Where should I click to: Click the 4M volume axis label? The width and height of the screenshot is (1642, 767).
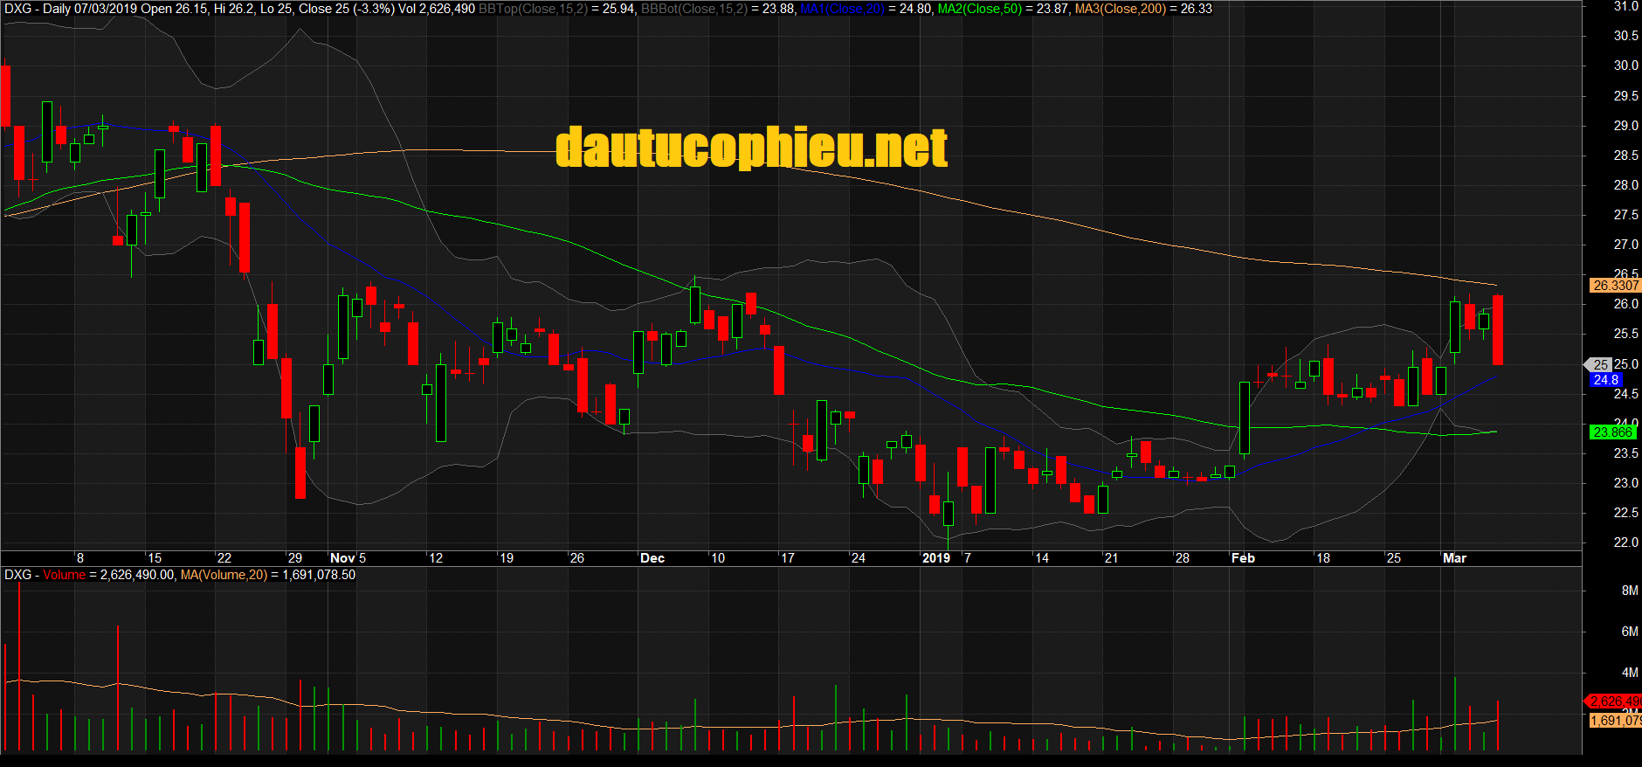click(x=1630, y=673)
